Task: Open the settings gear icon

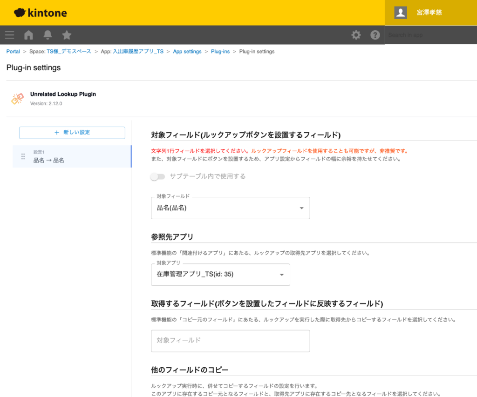Action: (x=356, y=35)
